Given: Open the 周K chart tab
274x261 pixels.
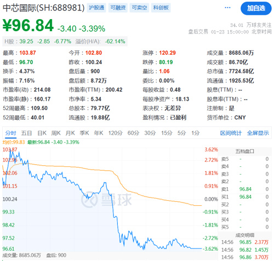Looking at the screenshot, I should tap(56, 133).
